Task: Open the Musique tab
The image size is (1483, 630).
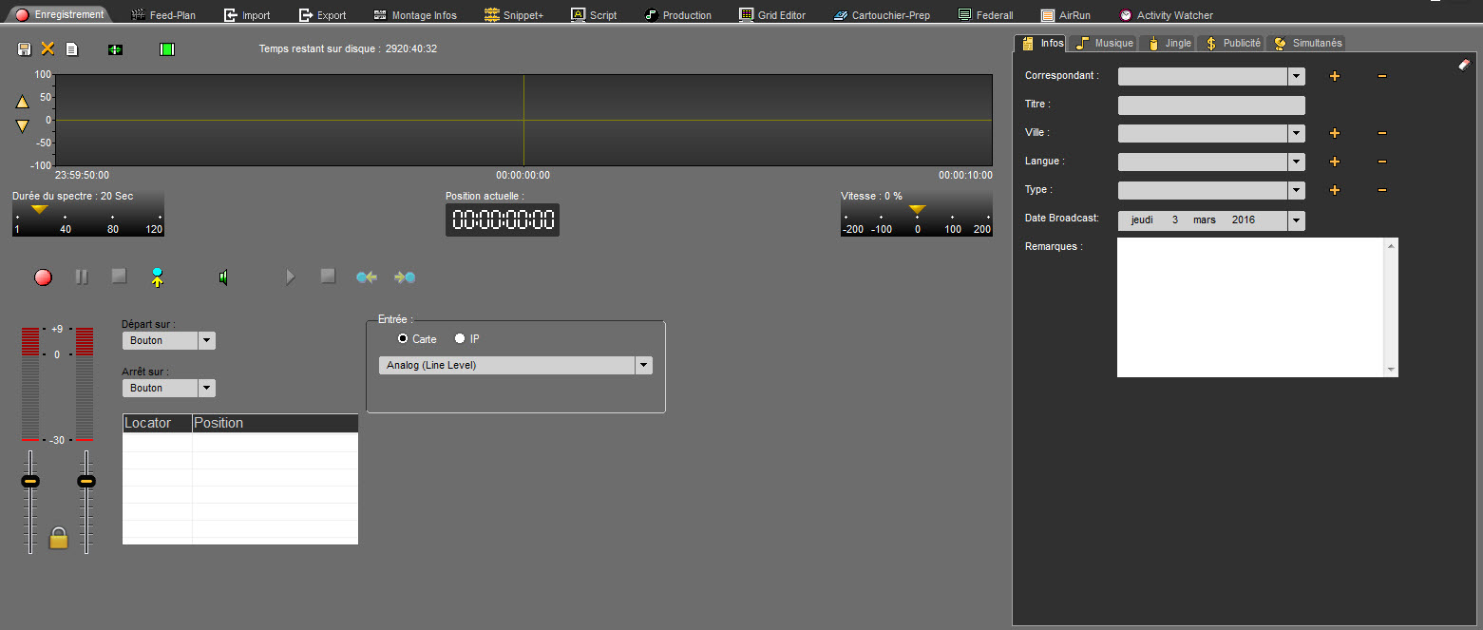Action: tap(1104, 44)
